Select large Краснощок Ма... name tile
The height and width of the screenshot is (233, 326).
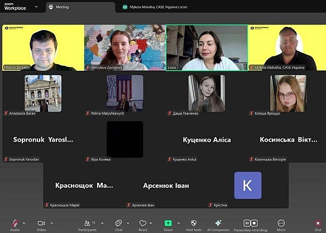point(84,186)
